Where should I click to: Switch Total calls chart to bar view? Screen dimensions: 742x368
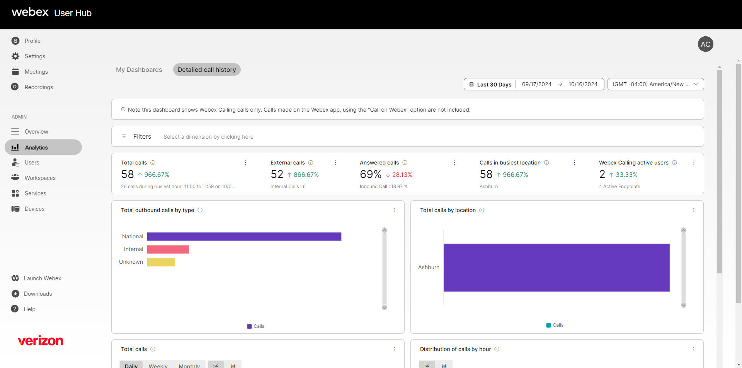click(x=233, y=365)
